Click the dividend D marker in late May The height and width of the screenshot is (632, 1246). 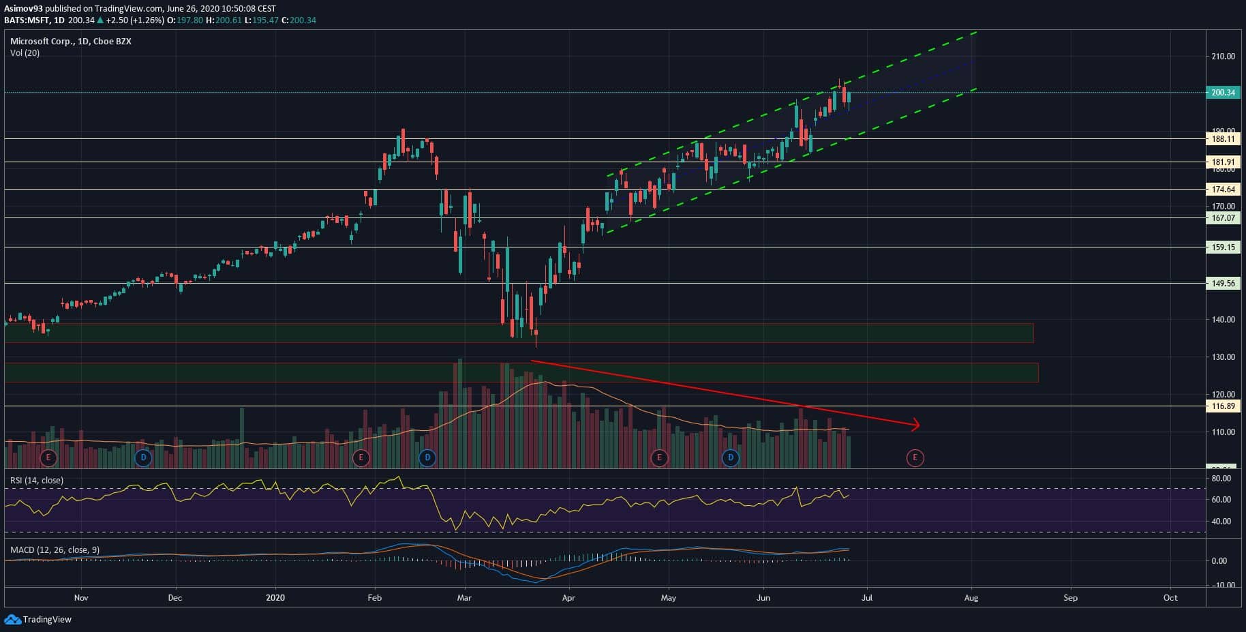(x=730, y=457)
